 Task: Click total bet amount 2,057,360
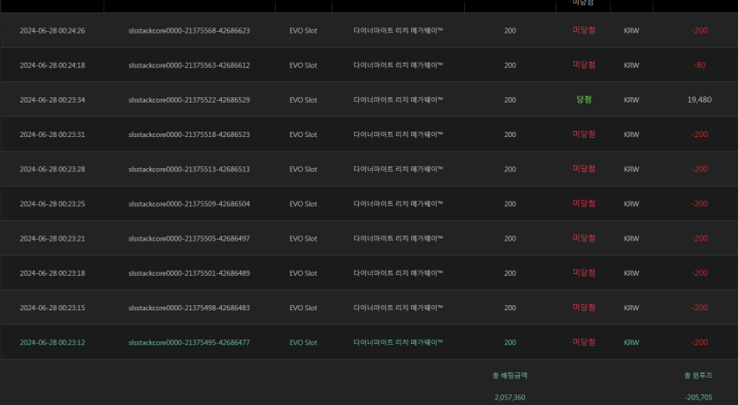[510, 397]
